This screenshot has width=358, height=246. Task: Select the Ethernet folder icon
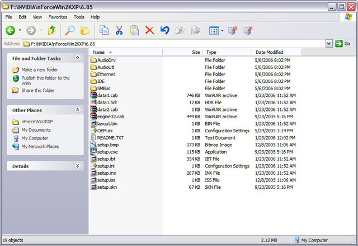tap(93, 75)
